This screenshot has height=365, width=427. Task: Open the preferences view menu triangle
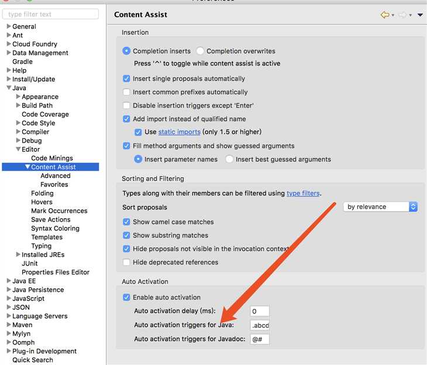[420, 15]
